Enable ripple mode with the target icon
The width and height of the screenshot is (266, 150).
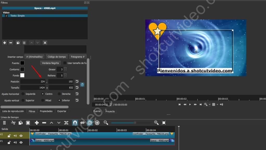pyautogui.click(x=90, y=123)
